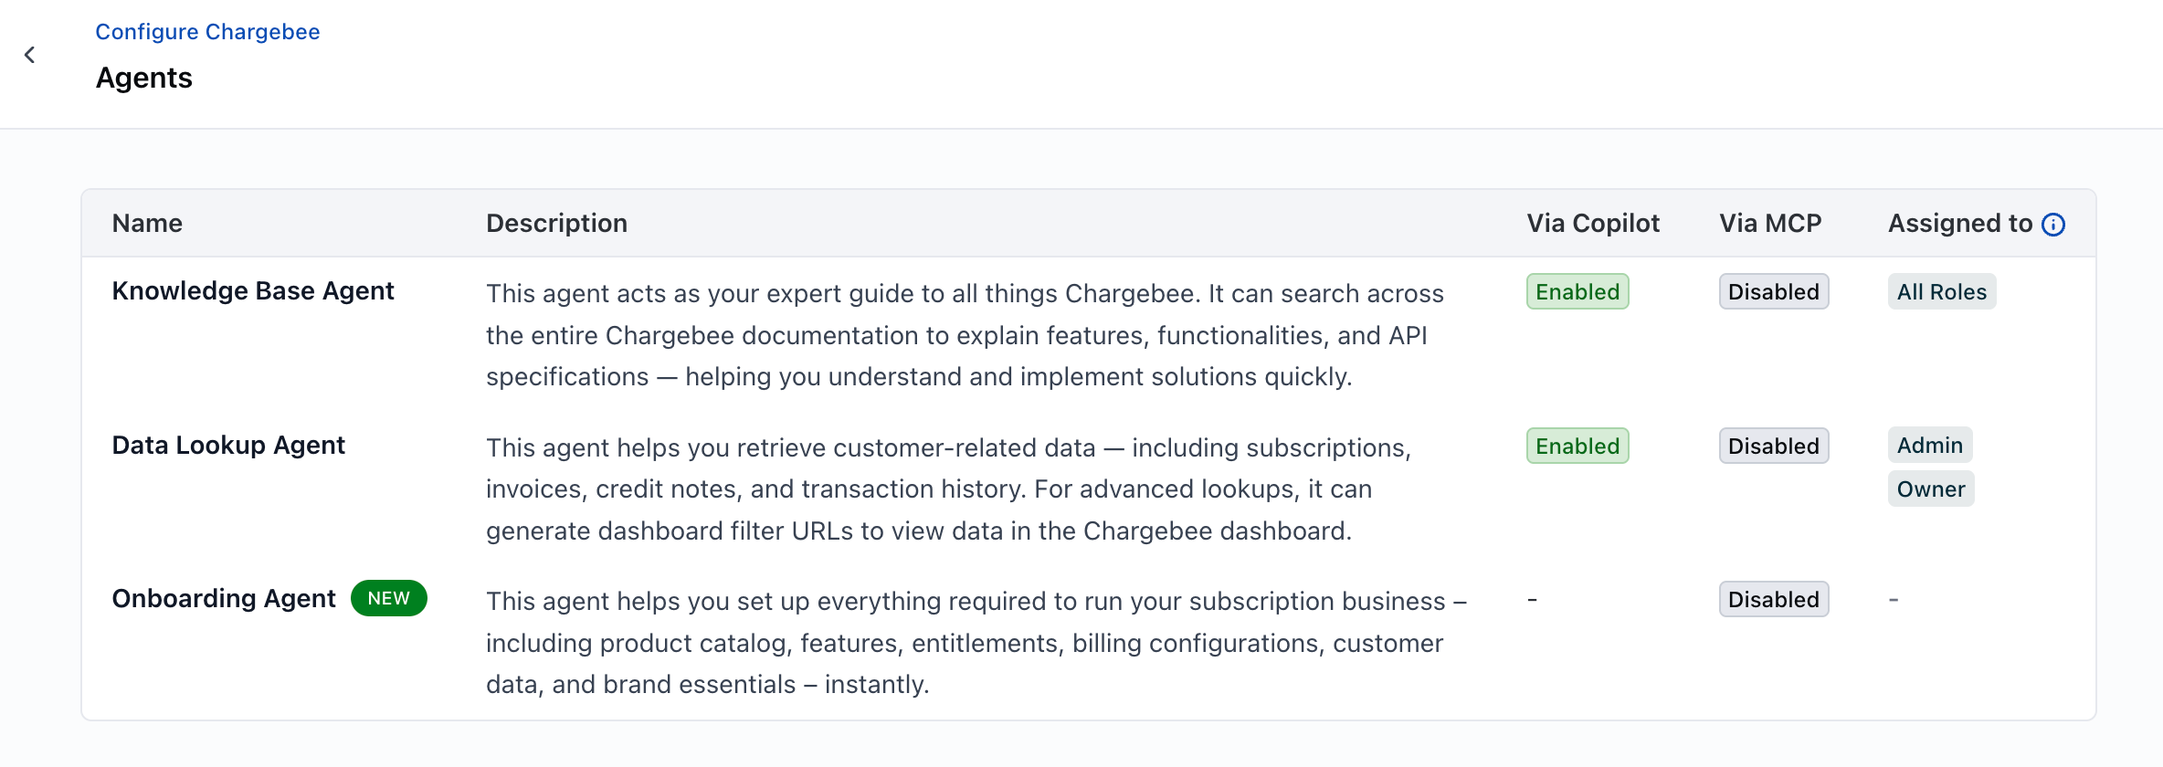Click the back arrow icon

30,55
